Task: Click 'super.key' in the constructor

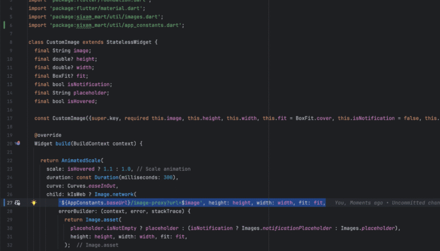Action: click(105, 118)
